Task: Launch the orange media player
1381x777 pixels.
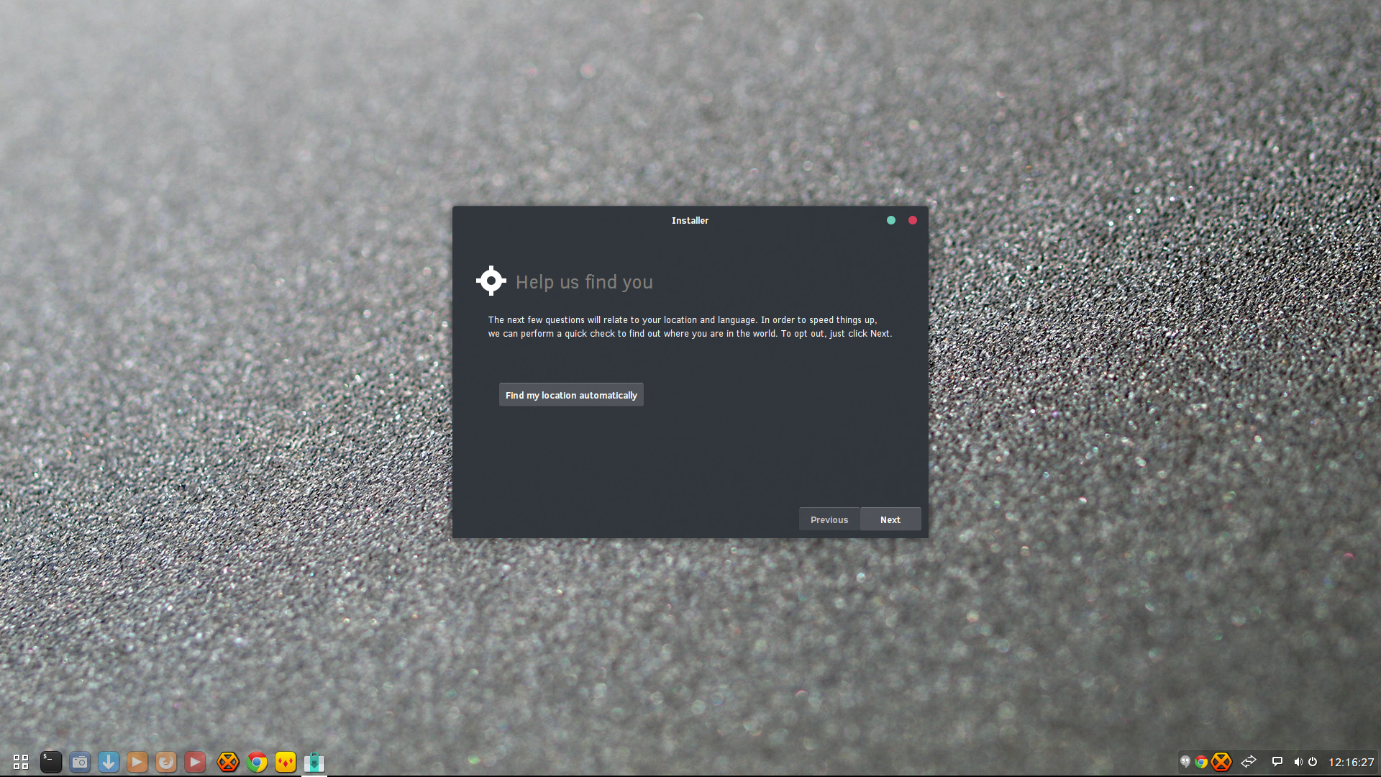Action: click(137, 762)
